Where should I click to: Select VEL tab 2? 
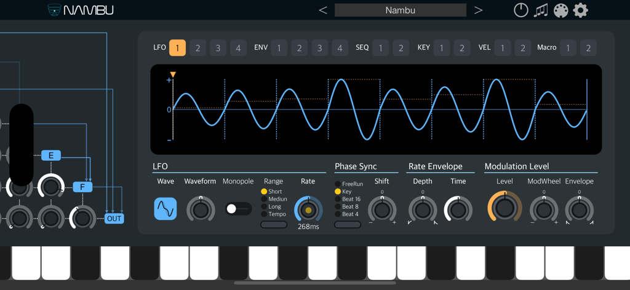523,48
